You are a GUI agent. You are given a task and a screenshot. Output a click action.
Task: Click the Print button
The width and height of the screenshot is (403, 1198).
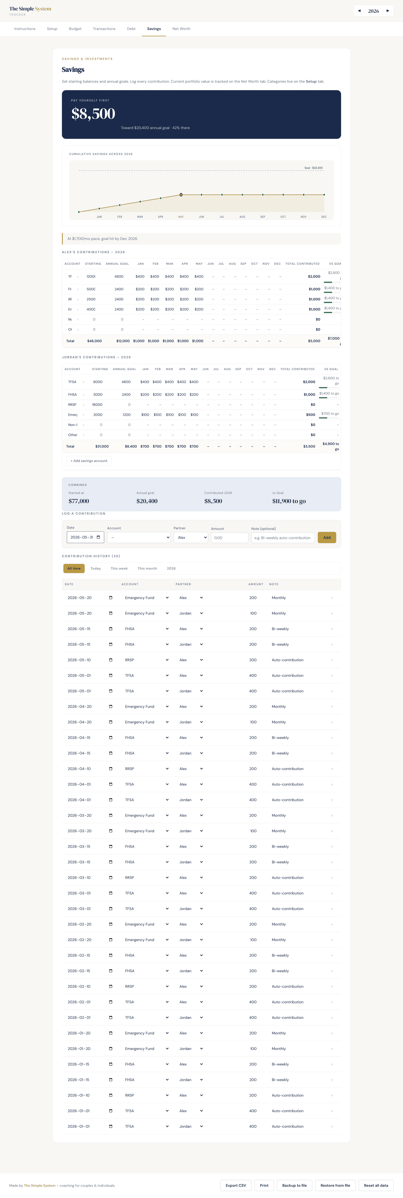coord(264,1185)
